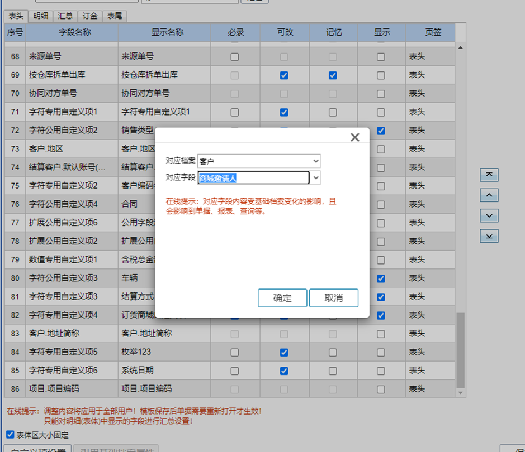Click the move-up arrow icon

point(489,195)
